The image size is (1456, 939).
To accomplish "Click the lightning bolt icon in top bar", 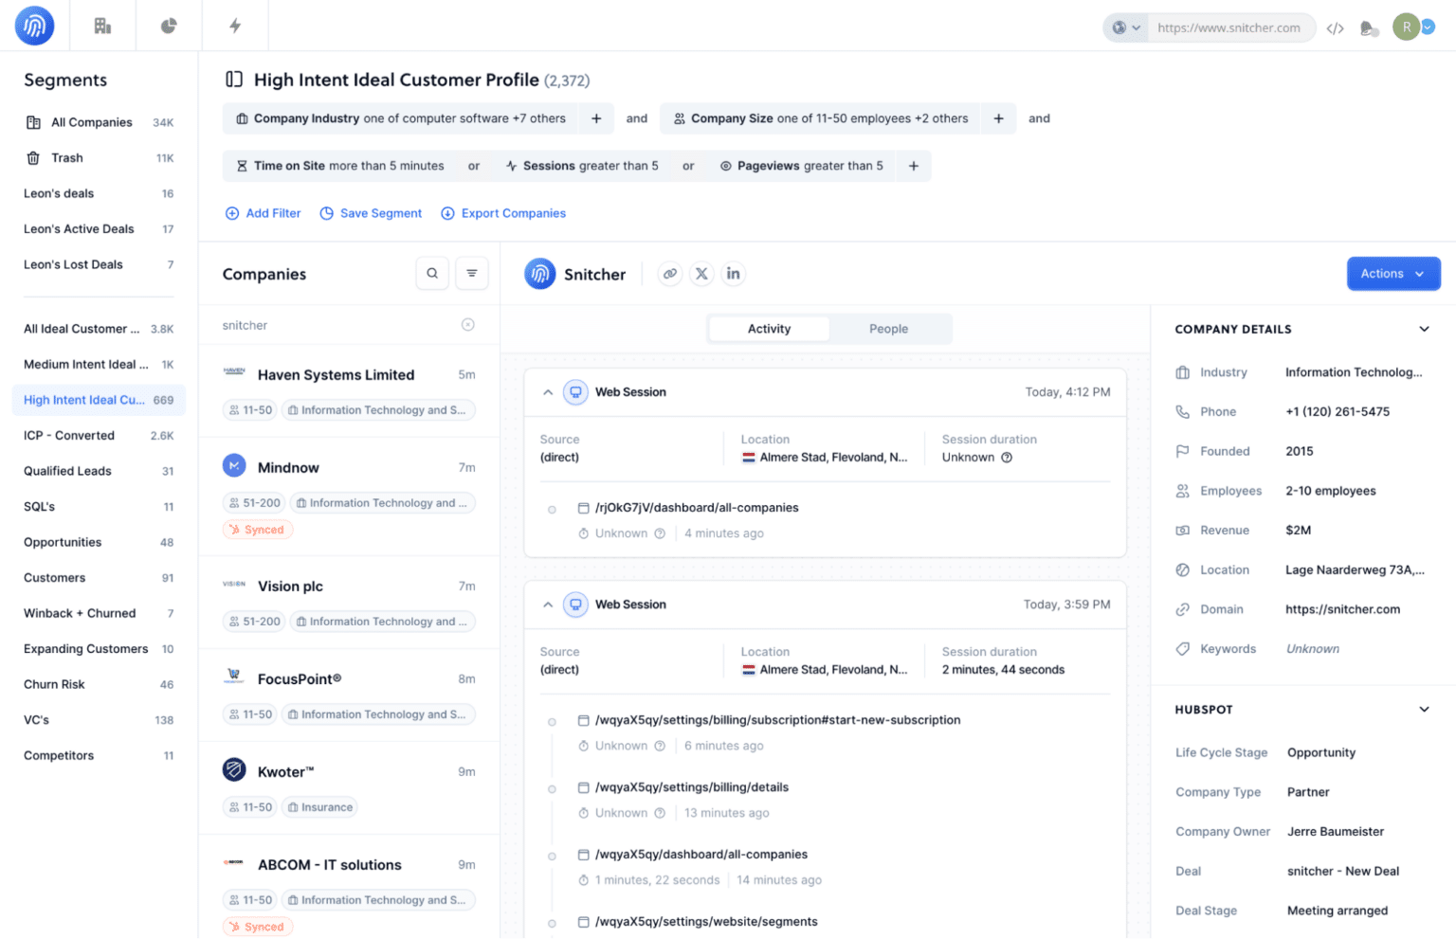I will (235, 26).
